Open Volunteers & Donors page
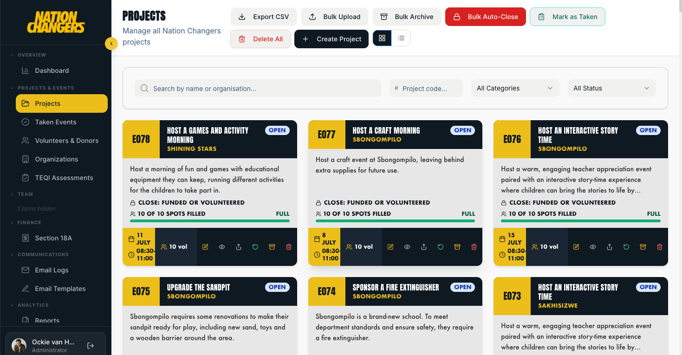The image size is (682, 355). [62, 141]
